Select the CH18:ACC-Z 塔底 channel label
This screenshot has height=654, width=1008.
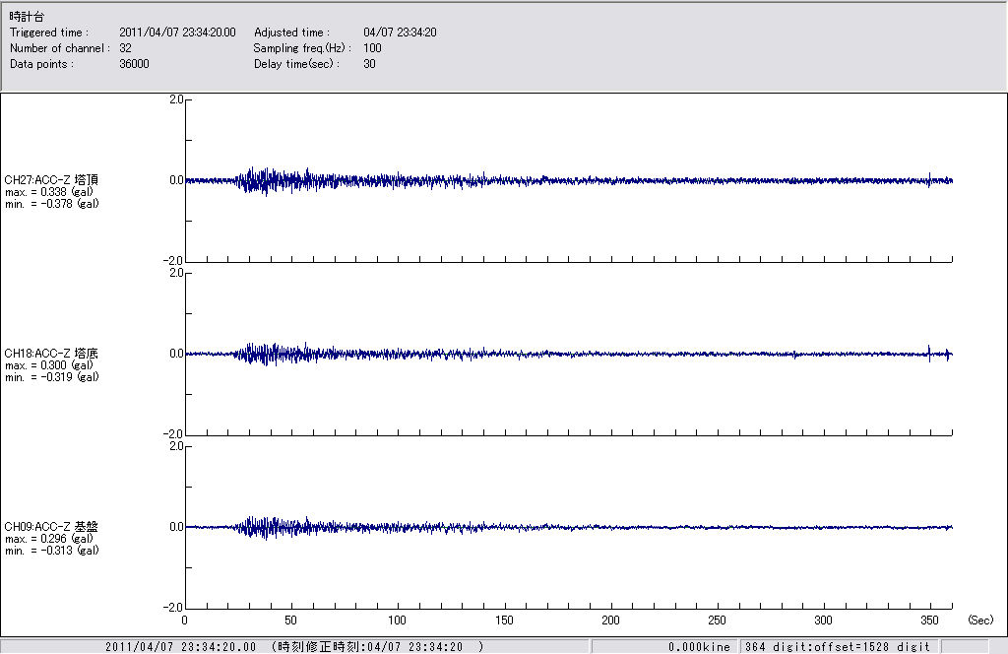51,353
